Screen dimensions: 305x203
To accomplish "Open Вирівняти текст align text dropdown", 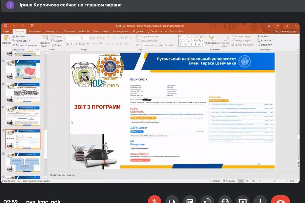I will [147, 41].
